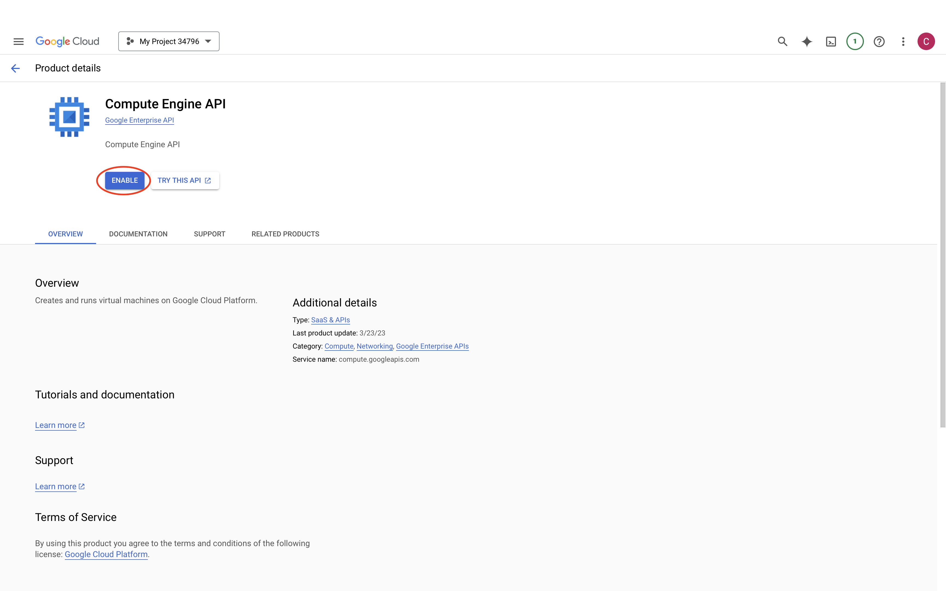The height and width of the screenshot is (591, 946).
Task: Go back using the arrow icon
Action: (x=15, y=68)
